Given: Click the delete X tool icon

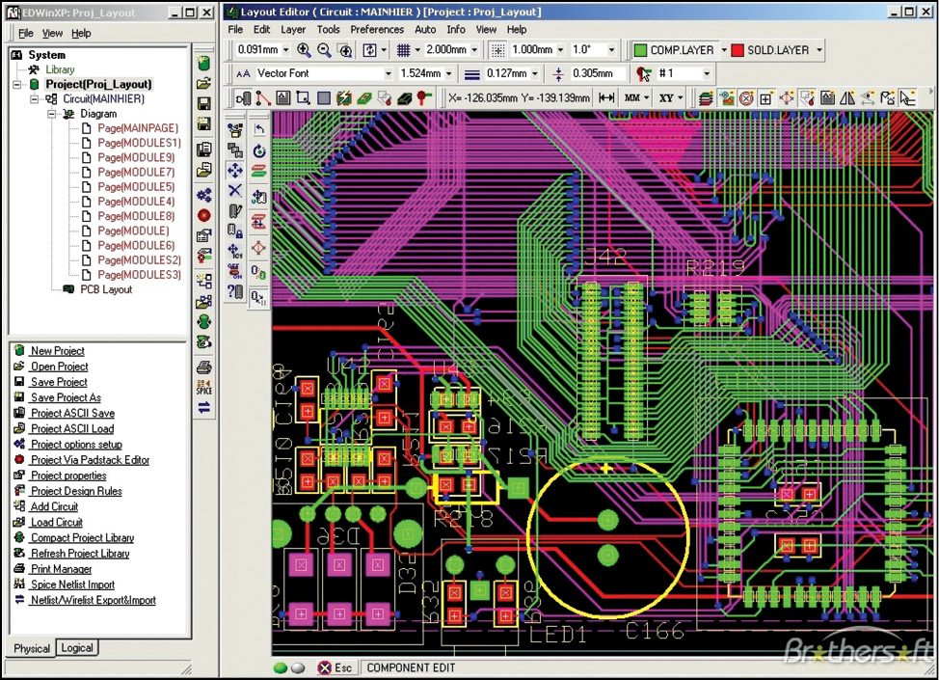Looking at the screenshot, I should point(234,191).
